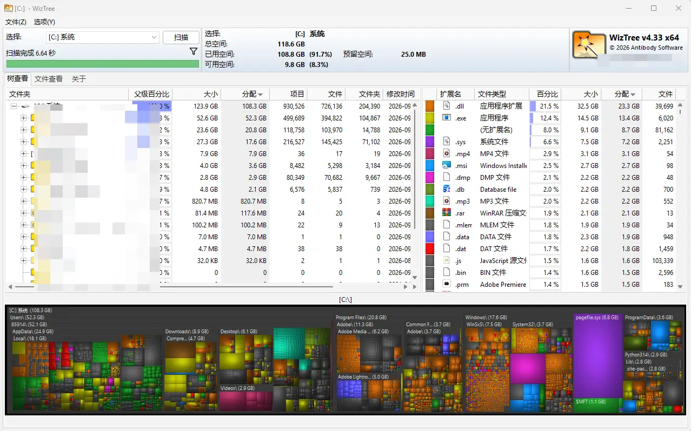Click the WizTree icon in the title bar
Viewport: 691px width, 431px height.
click(9, 8)
